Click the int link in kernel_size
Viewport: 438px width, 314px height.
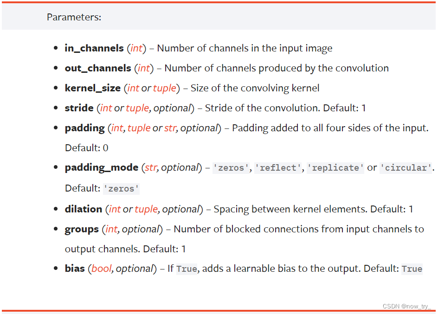[x=133, y=88]
